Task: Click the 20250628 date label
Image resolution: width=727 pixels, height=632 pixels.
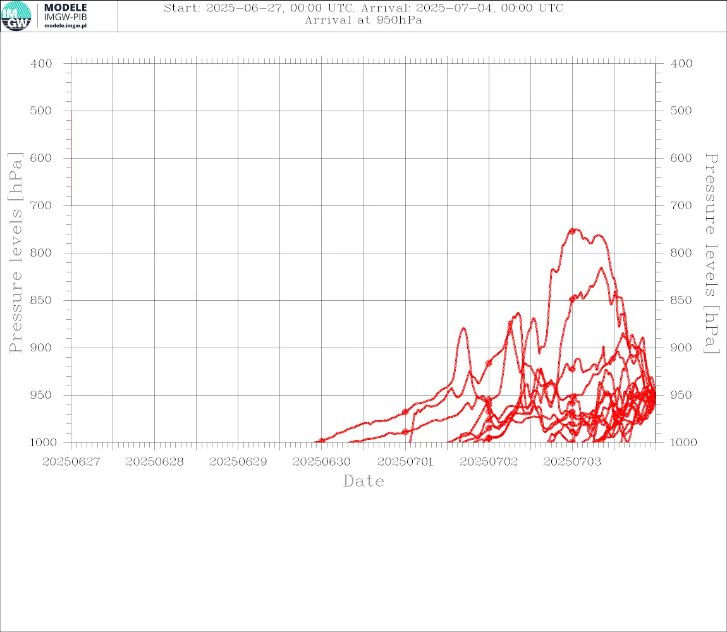Action: 155,462
